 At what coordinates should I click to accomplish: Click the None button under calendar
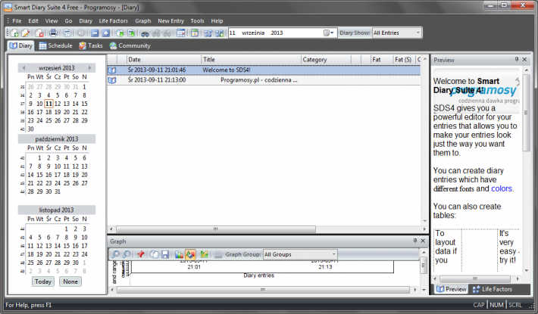[x=70, y=281]
